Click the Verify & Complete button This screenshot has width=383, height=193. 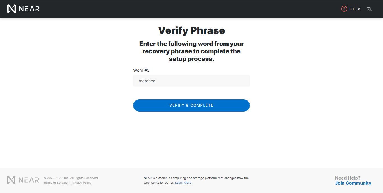191,105
